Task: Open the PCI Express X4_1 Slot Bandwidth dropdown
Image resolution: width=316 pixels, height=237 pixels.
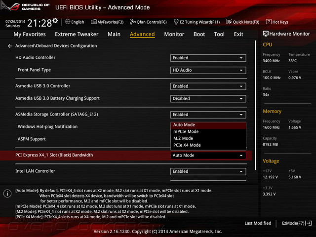Action: [x=208, y=156]
